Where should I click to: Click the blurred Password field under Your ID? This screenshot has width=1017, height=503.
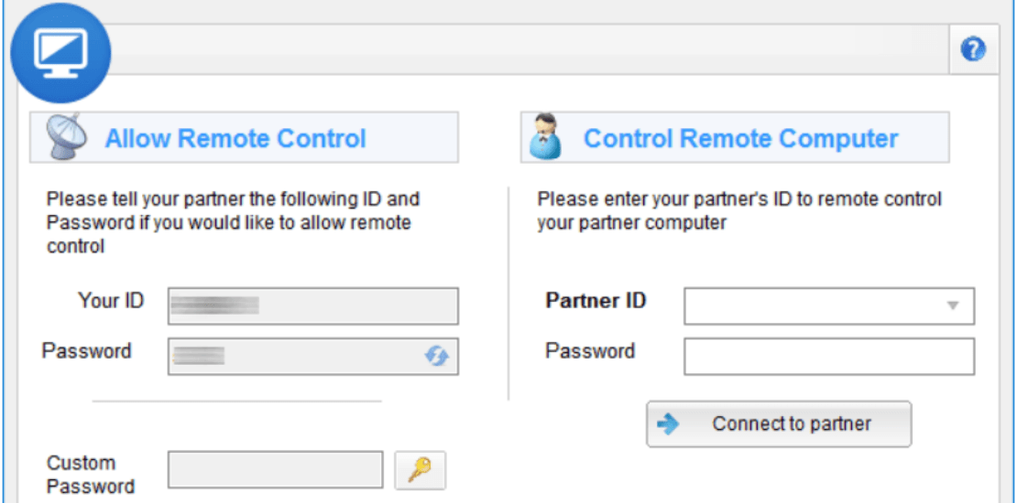click(313, 356)
